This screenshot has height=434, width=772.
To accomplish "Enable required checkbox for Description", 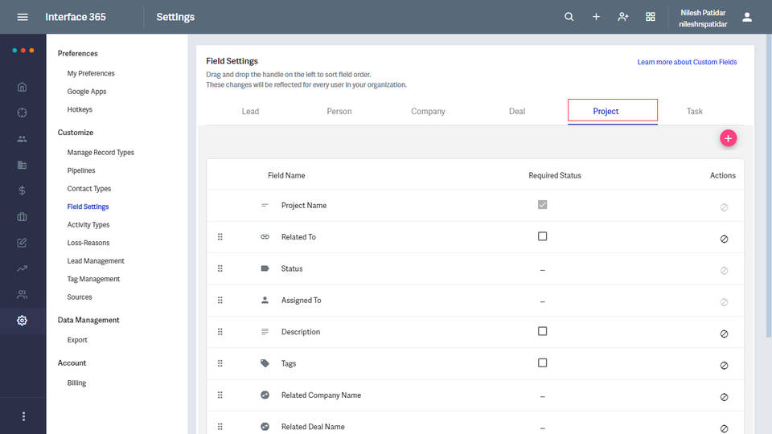I will pyautogui.click(x=542, y=331).
